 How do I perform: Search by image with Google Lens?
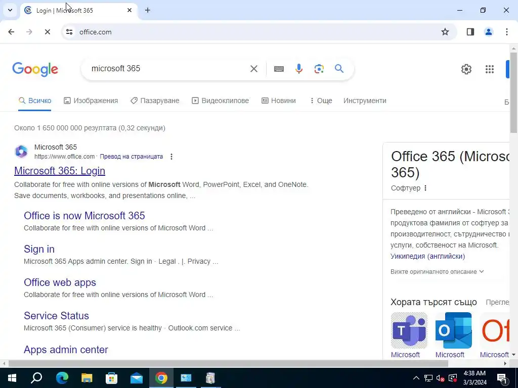click(319, 69)
